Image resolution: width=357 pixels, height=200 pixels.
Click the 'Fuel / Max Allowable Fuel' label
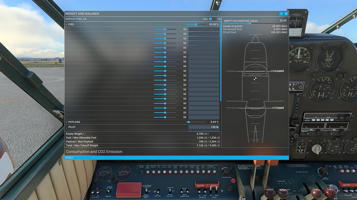pos(81,138)
